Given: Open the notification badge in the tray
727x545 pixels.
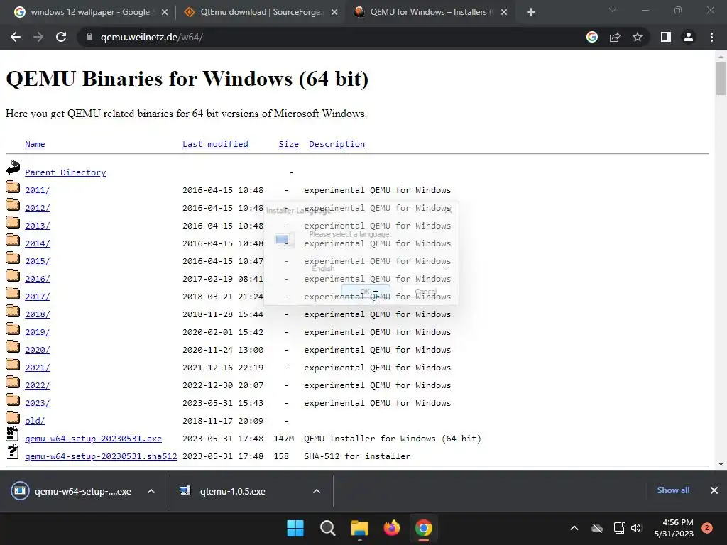Looking at the screenshot, I should (x=707, y=528).
